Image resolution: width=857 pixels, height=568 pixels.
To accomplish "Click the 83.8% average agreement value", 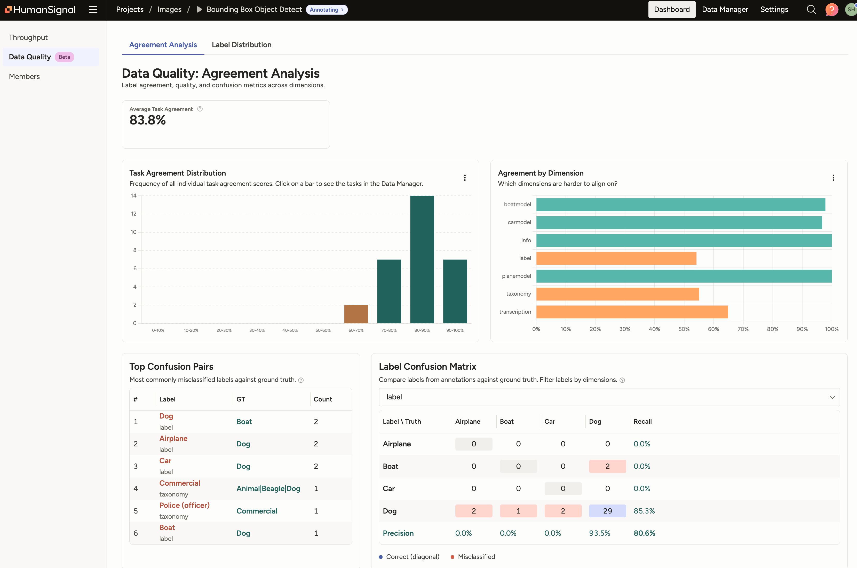I will (x=147, y=120).
